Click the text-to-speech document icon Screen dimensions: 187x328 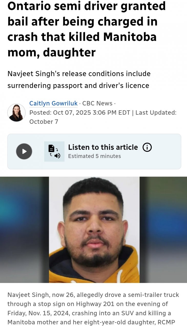click(54, 151)
